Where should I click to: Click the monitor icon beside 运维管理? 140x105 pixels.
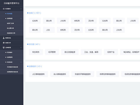4,48
